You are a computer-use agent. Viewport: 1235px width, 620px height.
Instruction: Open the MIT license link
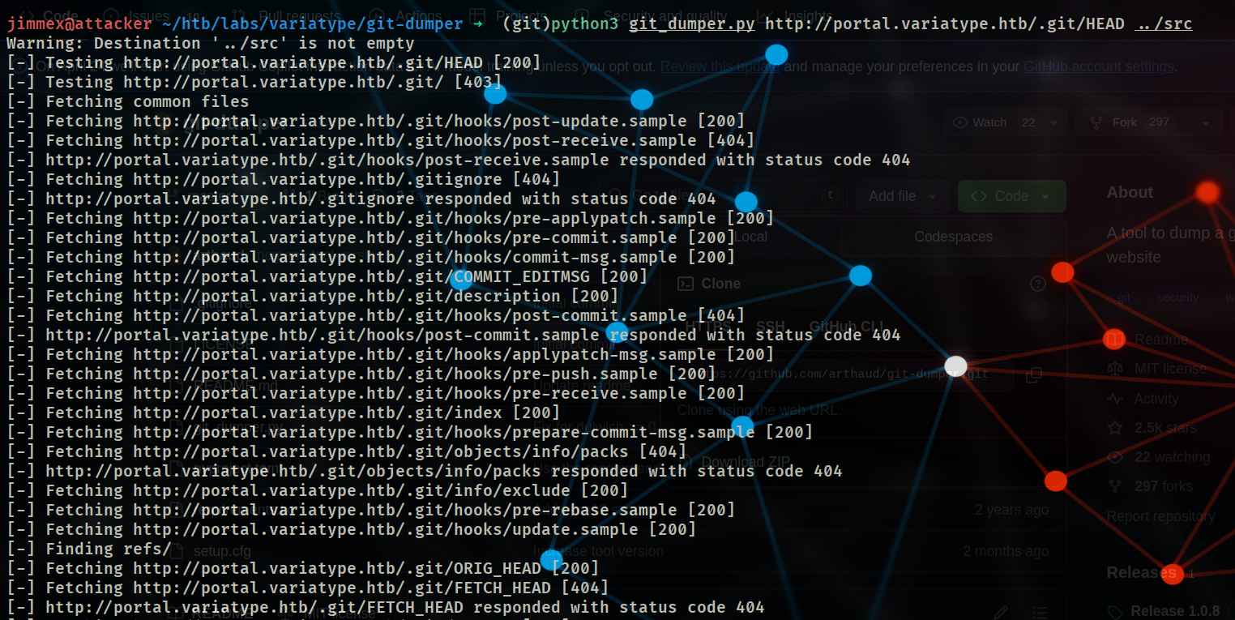(x=1170, y=369)
